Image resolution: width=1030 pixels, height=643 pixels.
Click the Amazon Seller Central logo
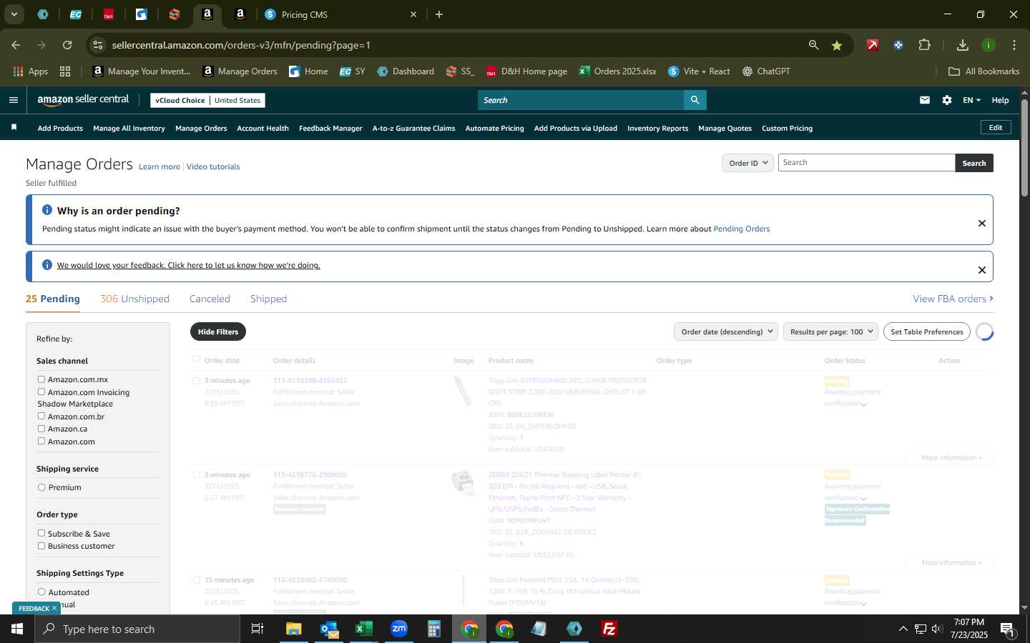tap(83, 100)
